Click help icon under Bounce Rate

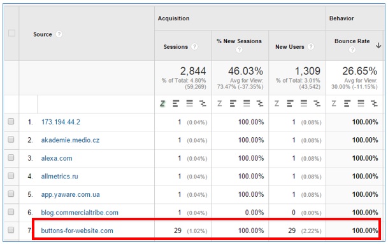pos(352,50)
